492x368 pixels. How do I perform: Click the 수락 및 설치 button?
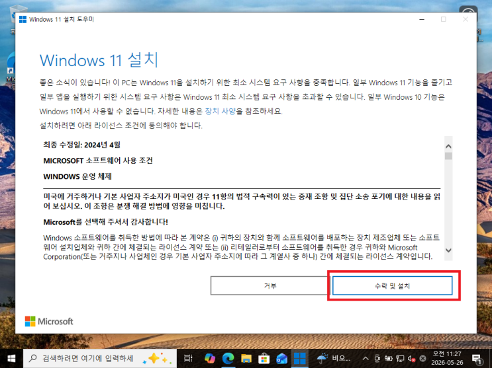392,285
